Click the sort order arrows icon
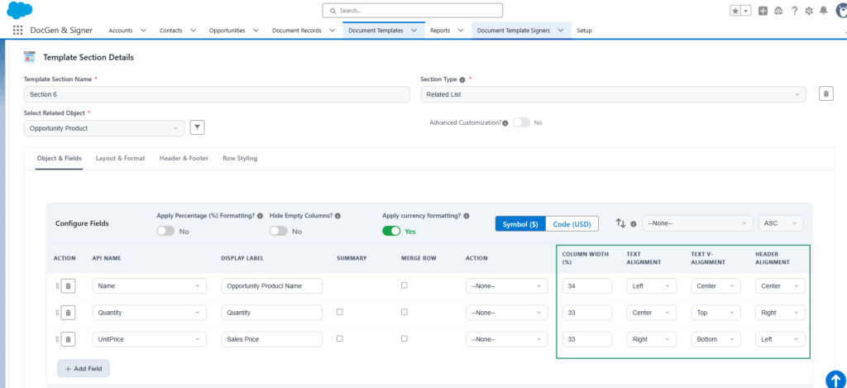The image size is (847, 388). point(620,223)
